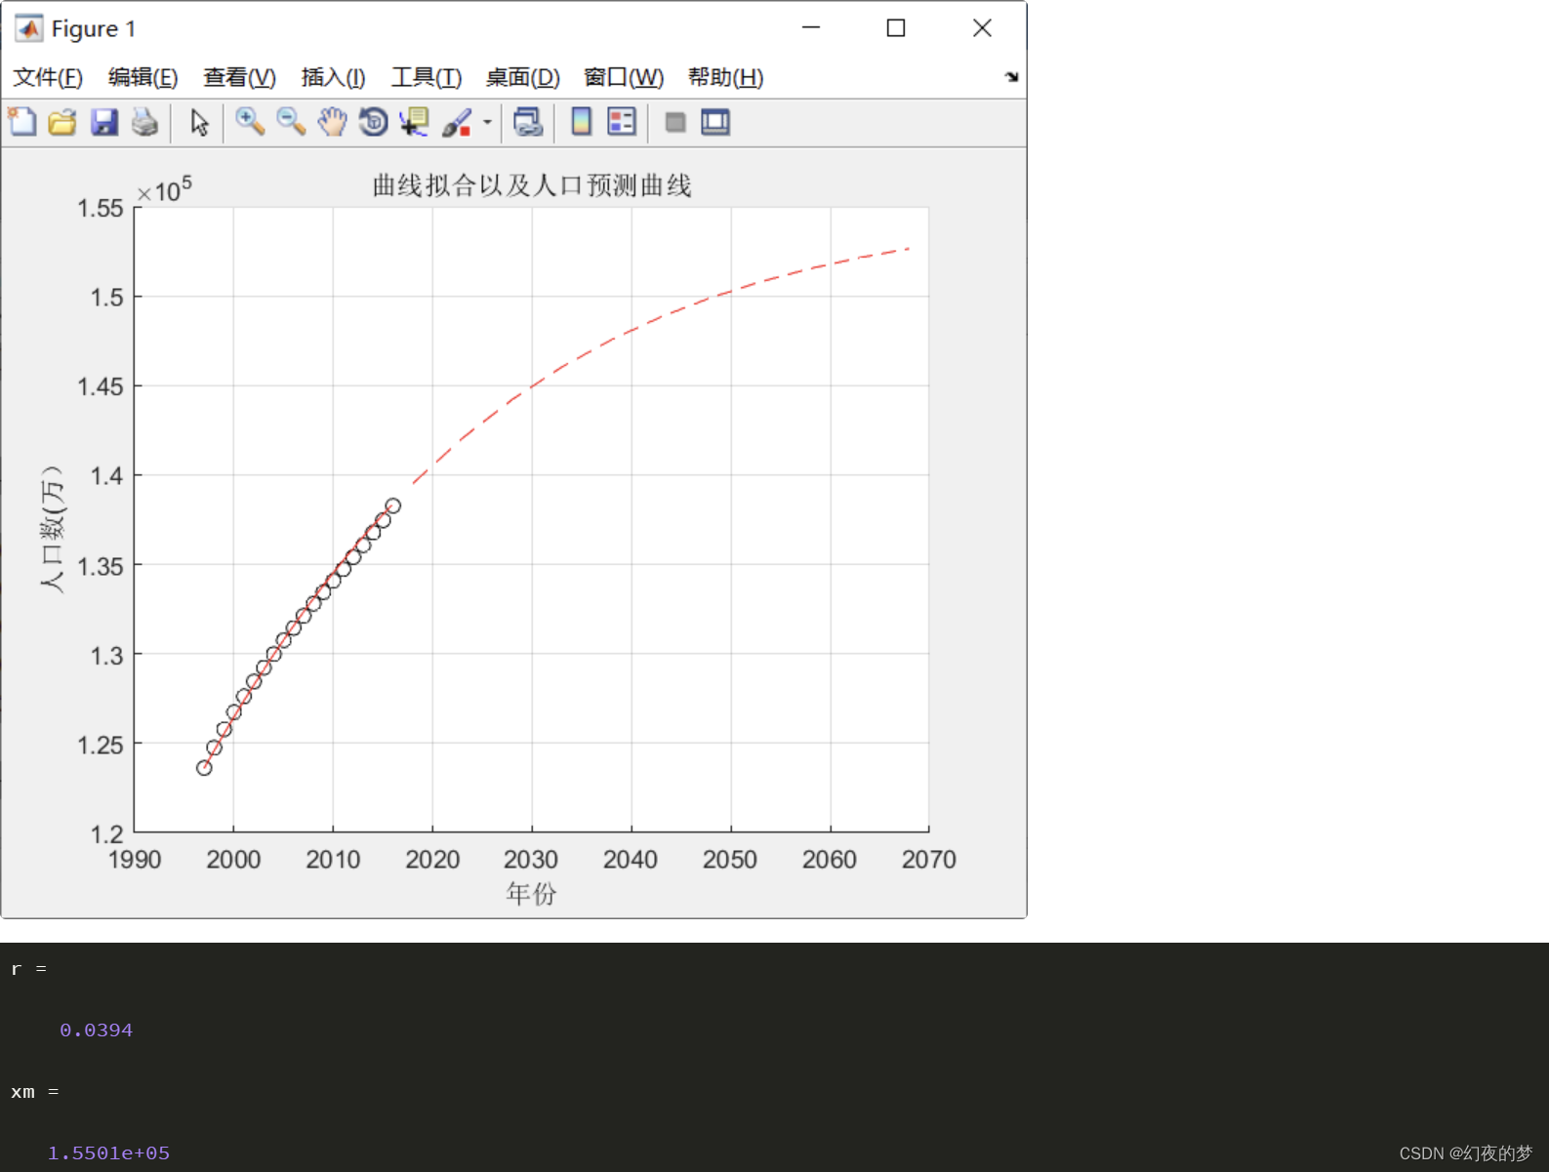The height and width of the screenshot is (1172, 1549).
Task: Insert a legend via toolbar icon
Action: [x=622, y=122]
